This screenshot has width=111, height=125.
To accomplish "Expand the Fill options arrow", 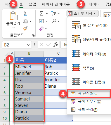I will tap(46, 21).
